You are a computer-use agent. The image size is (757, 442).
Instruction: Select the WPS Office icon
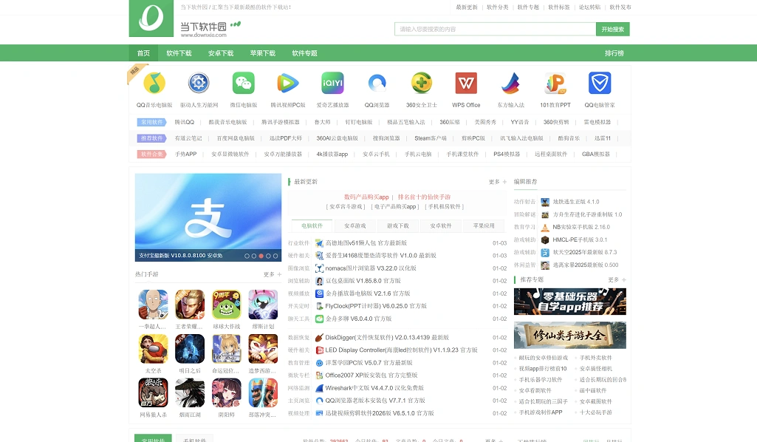pyautogui.click(x=465, y=84)
